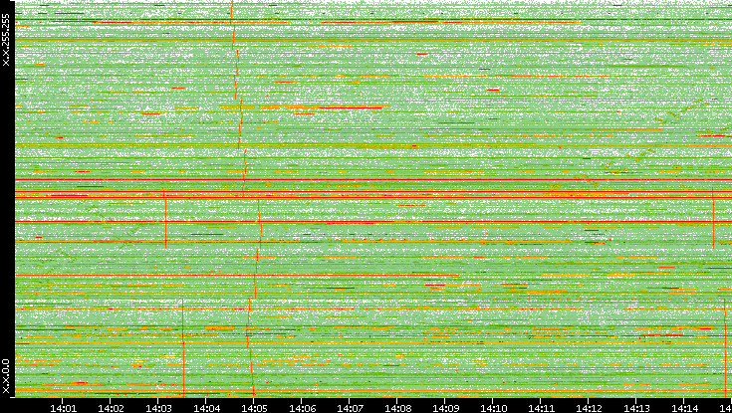
Task: Click the 14:05 time axis label
Action: [254, 408]
